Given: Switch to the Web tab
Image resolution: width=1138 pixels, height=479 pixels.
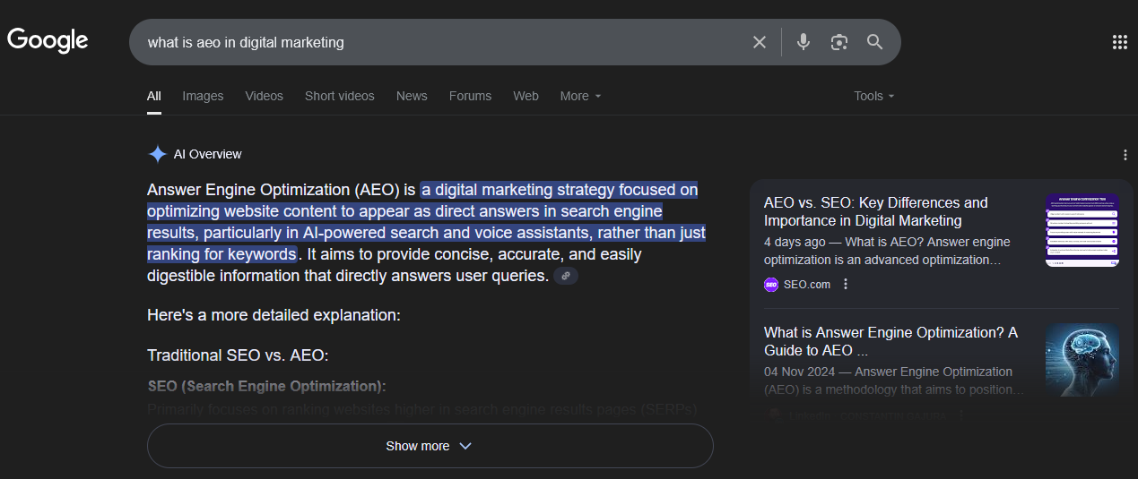Looking at the screenshot, I should click(x=526, y=96).
